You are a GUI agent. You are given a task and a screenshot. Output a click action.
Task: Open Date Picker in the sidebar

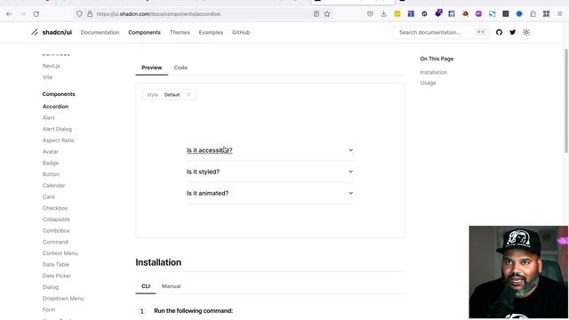click(57, 276)
